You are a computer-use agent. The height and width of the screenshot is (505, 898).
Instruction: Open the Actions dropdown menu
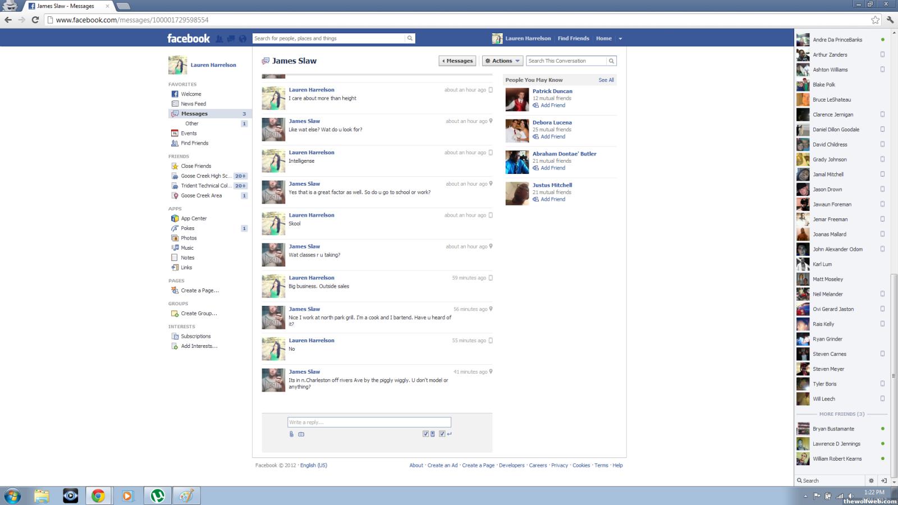(x=502, y=61)
